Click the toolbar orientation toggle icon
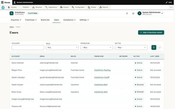The height and width of the screenshot is (109, 175). tap(171, 7)
